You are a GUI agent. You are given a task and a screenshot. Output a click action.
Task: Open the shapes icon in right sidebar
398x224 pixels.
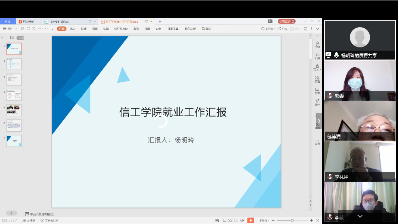click(317, 67)
